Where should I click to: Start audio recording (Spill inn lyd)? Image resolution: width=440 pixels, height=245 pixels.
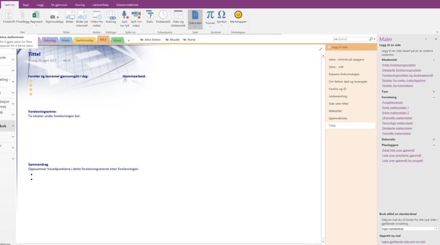click(124, 19)
